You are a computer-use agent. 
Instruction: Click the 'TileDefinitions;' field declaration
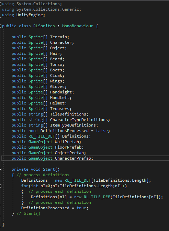click(69, 114)
